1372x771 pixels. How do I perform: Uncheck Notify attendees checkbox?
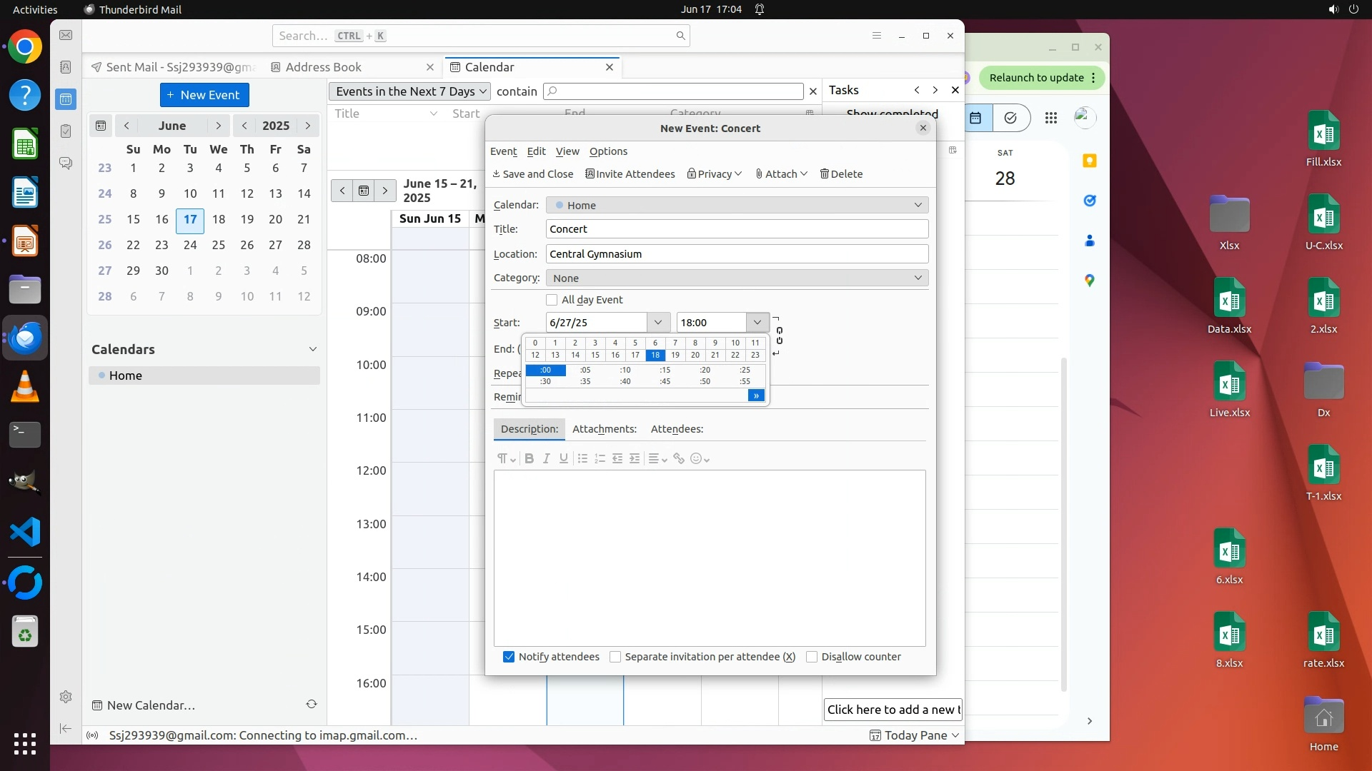[509, 657]
